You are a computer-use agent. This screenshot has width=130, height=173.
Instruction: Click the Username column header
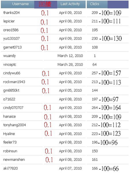click(20, 4)
